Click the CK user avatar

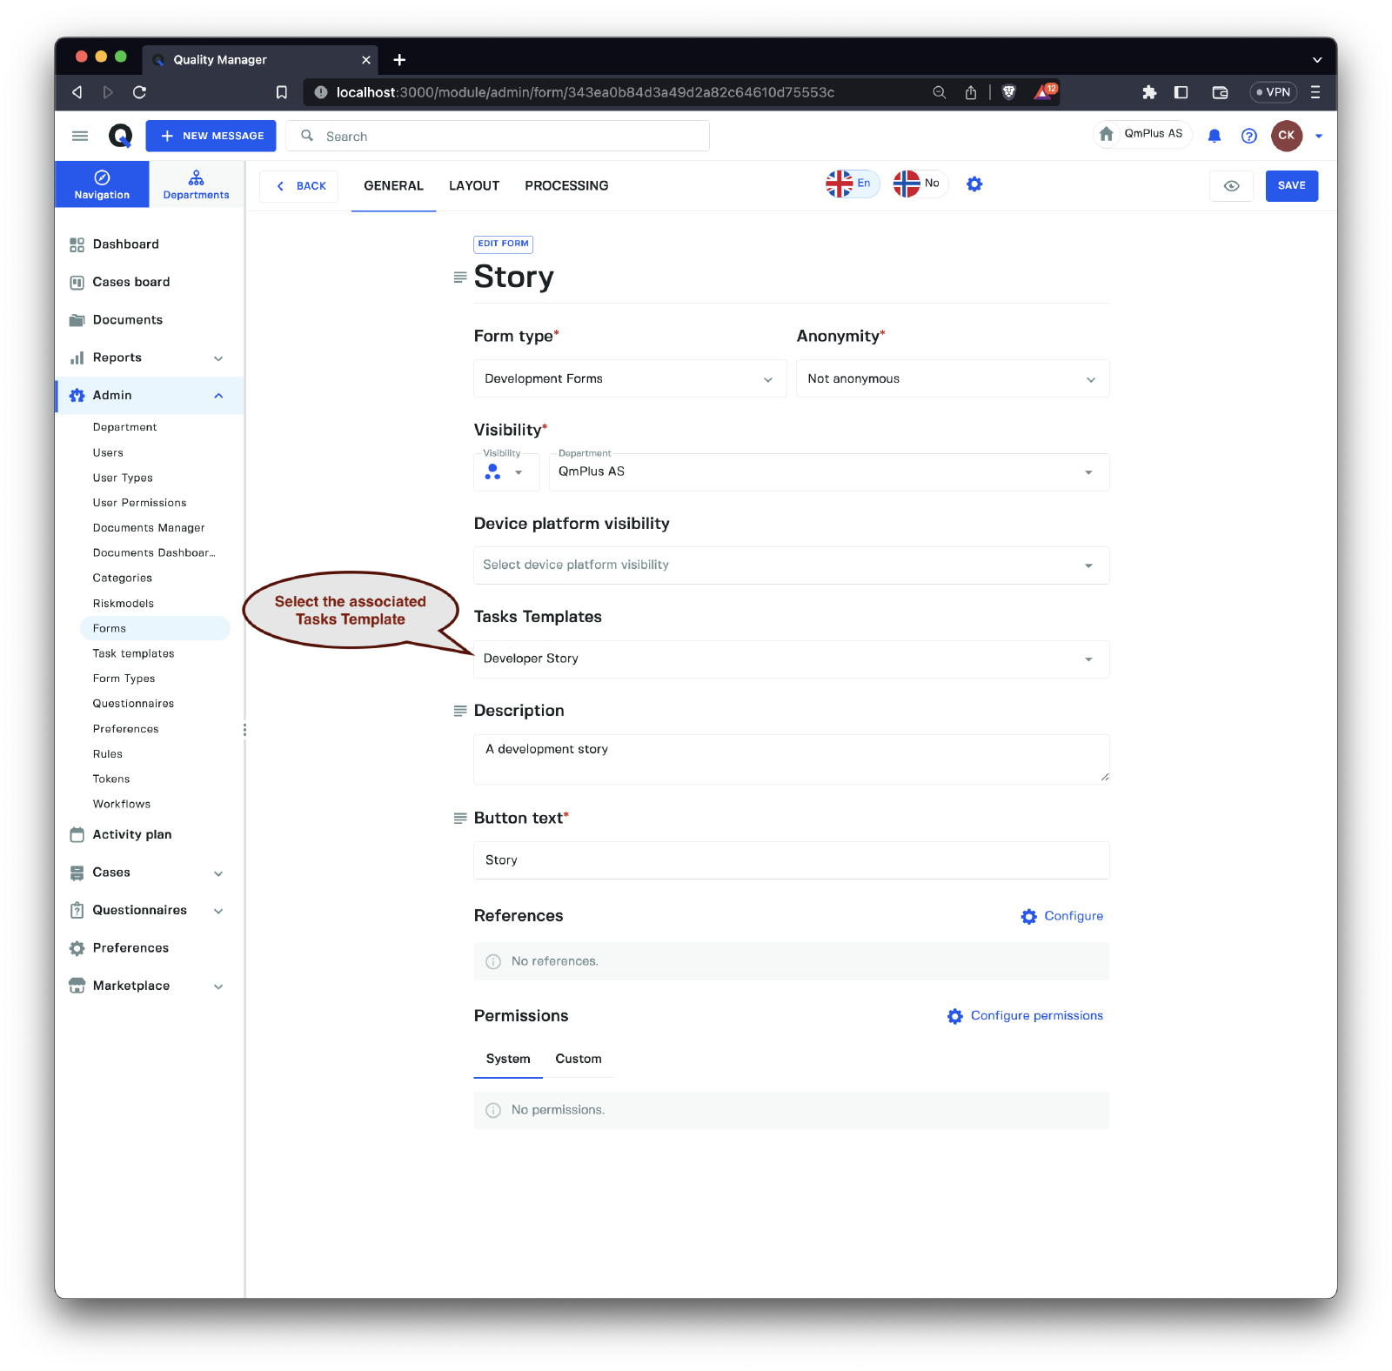1286,136
